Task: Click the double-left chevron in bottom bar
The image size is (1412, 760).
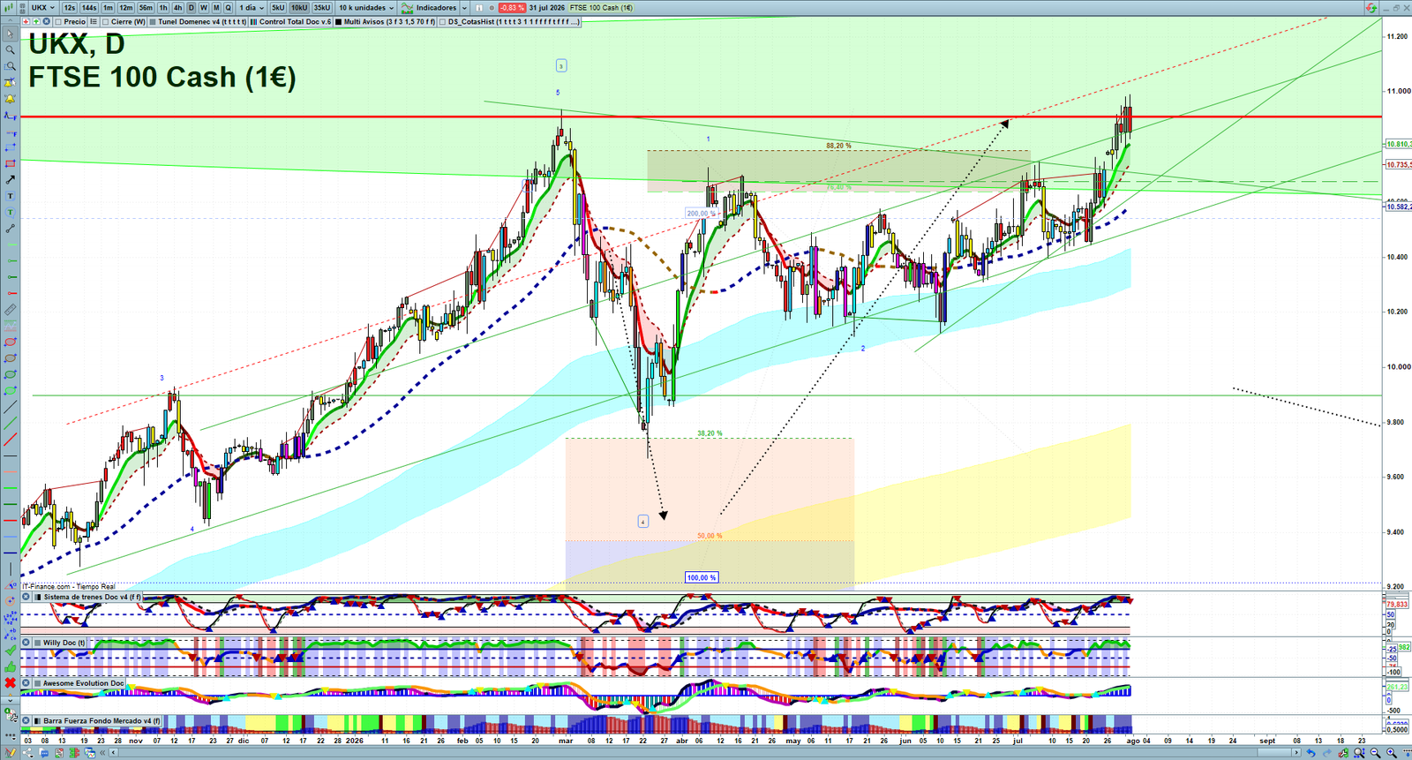Action: 102,752
